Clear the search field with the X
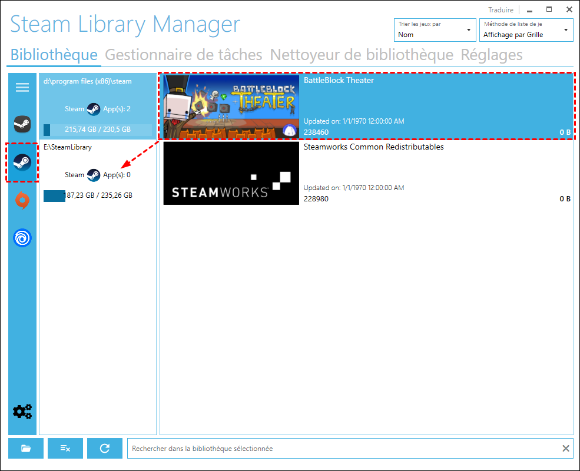Viewport: 580px width, 471px height. pos(566,449)
